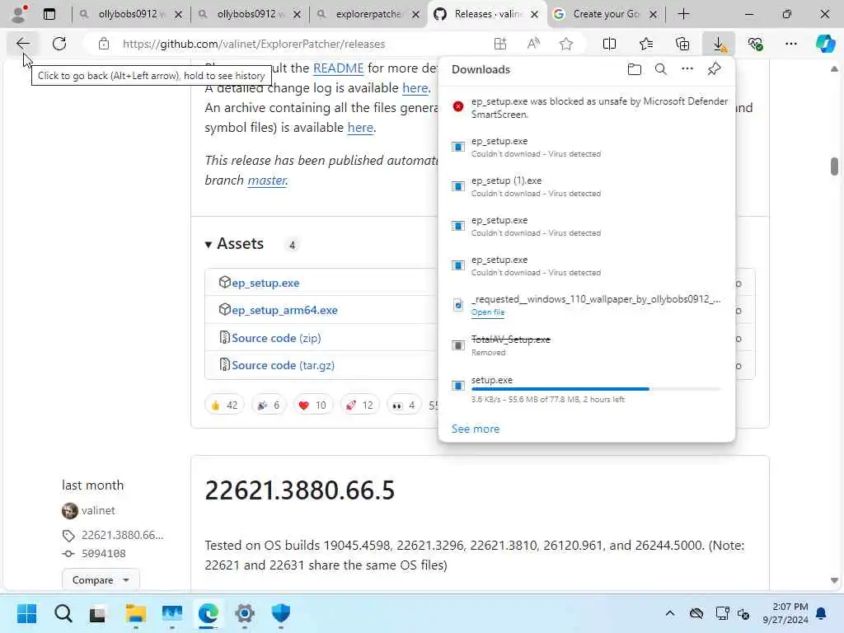Viewport: 844px width, 633px height.
Task: Collapse the Assets section triangle
Action: click(209, 244)
